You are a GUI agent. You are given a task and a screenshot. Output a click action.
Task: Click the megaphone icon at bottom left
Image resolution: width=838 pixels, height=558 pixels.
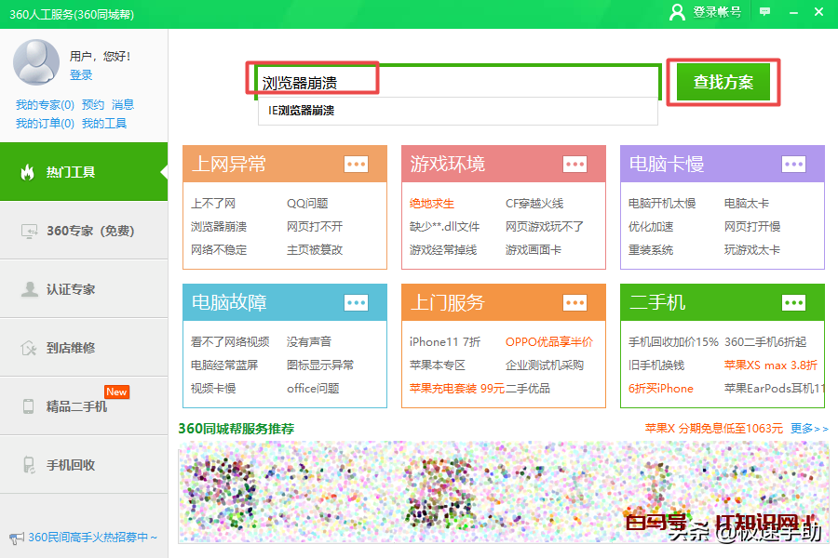tap(16, 538)
